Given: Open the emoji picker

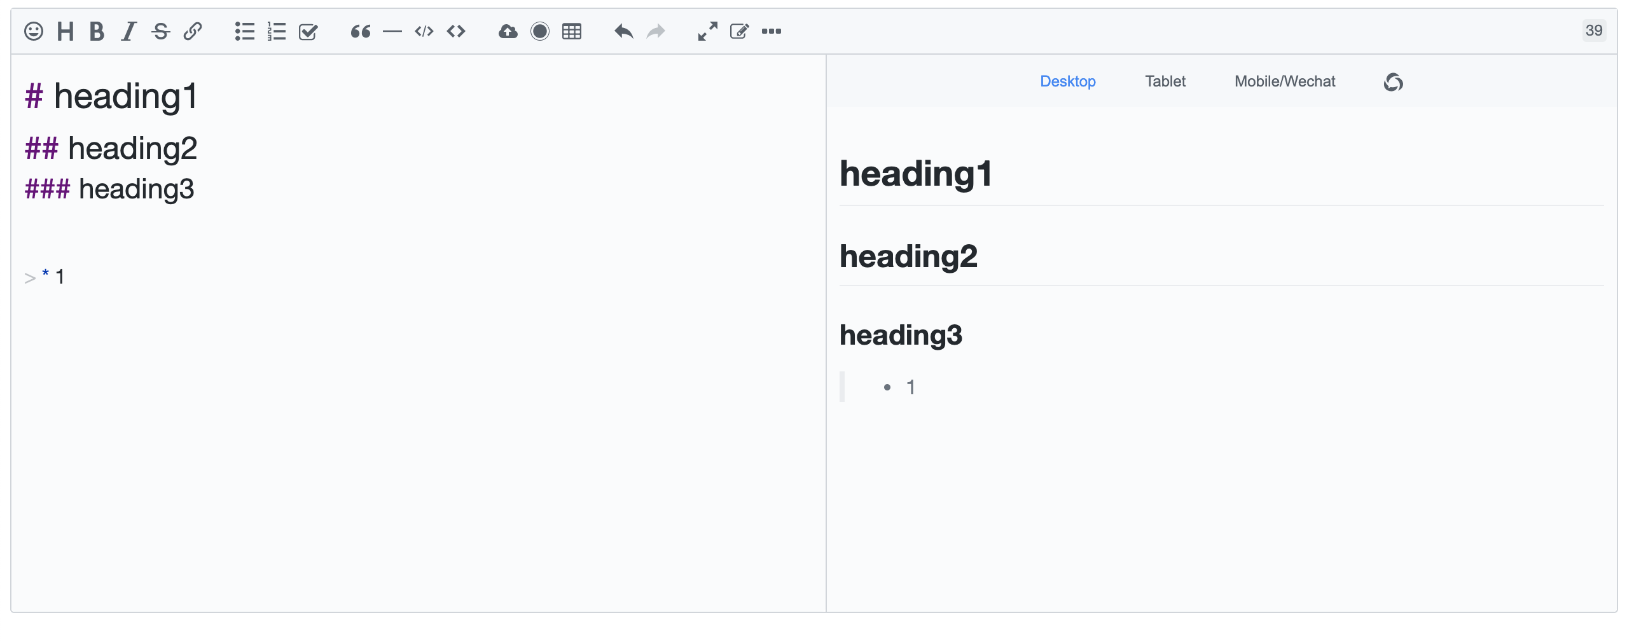Looking at the screenshot, I should pyautogui.click(x=34, y=31).
